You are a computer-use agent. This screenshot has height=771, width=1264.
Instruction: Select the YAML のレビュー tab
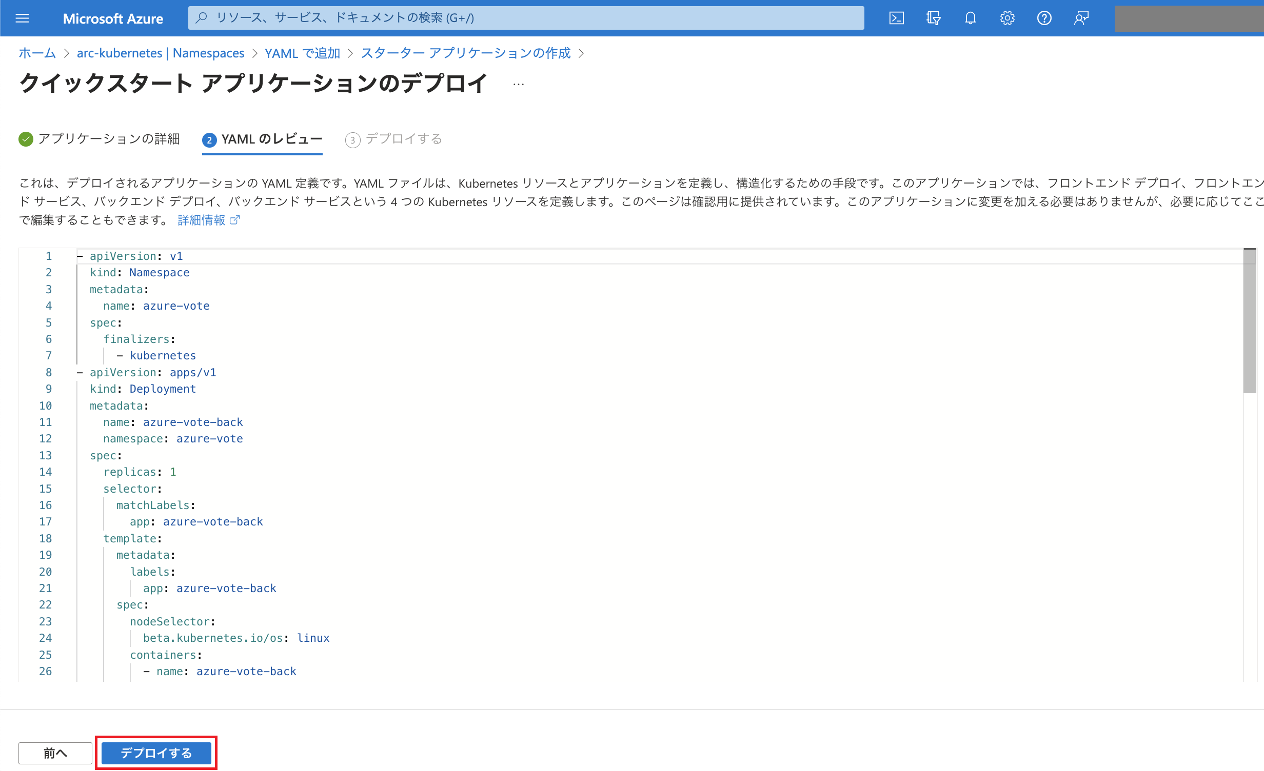pyautogui.click(x=262, y=139)
